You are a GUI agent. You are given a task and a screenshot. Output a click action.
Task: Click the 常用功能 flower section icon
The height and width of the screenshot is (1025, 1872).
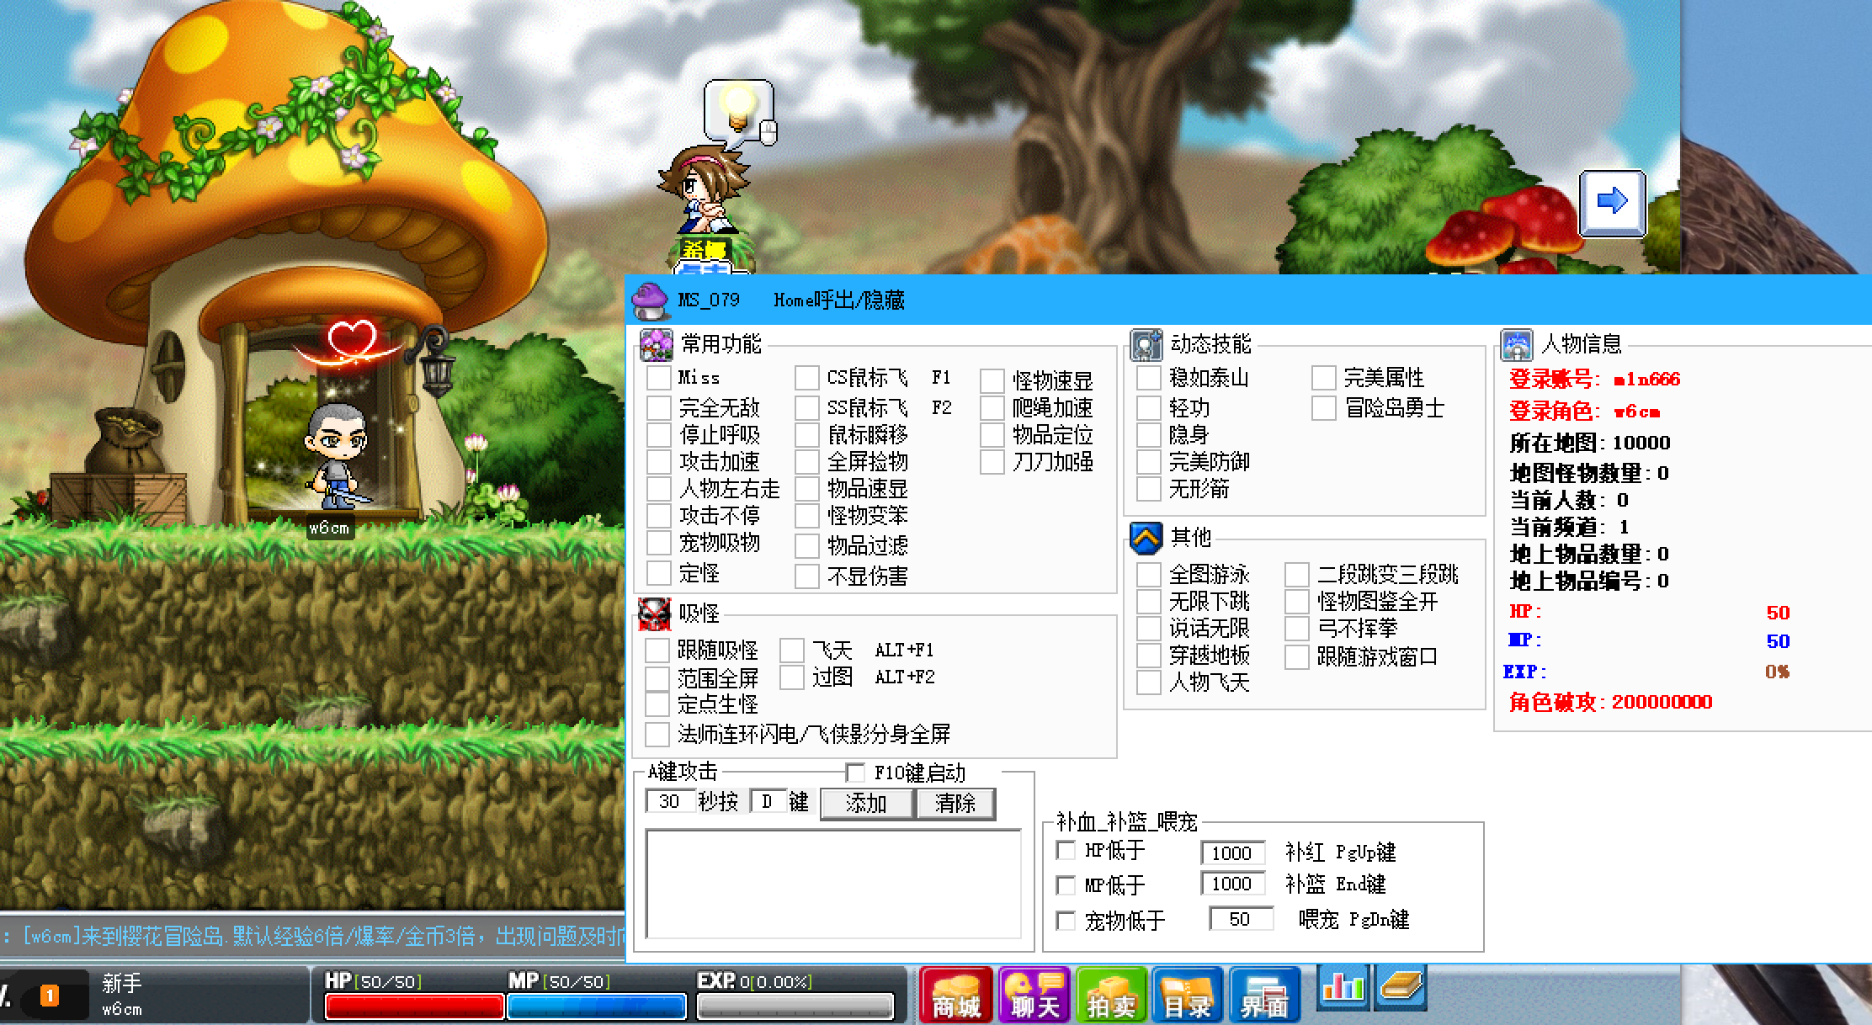(656, 344)
